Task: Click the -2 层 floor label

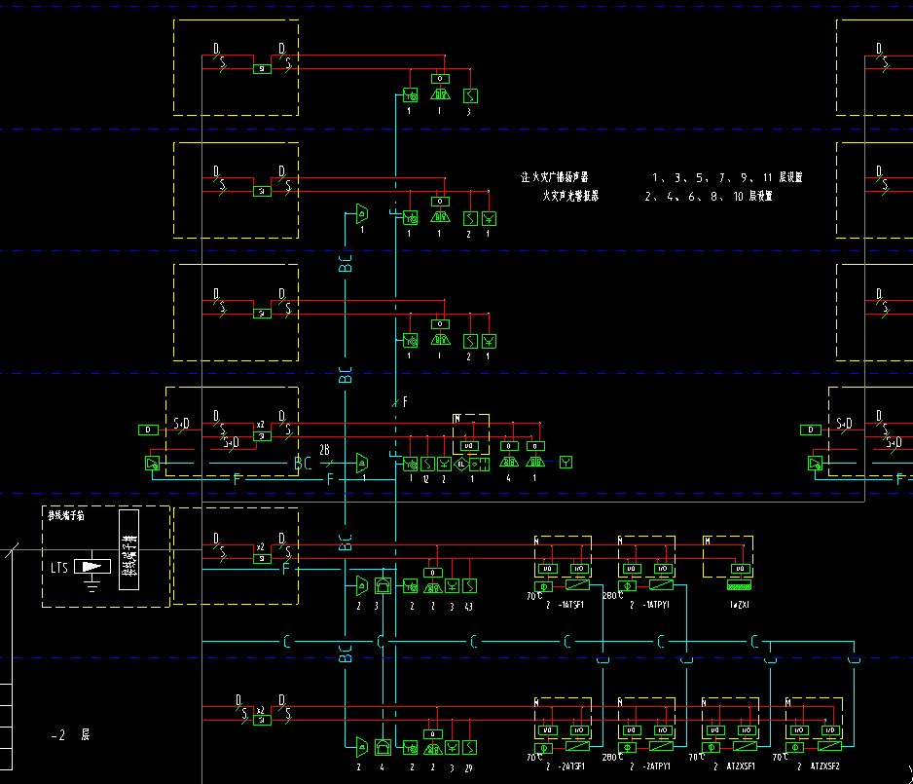Action: pyautogui.click(x=70, y=735)
